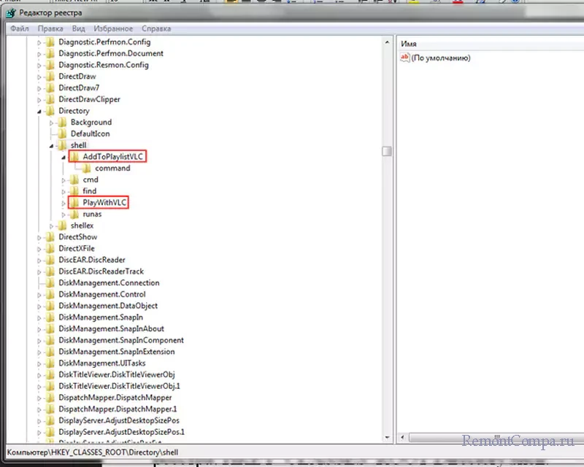Image resolution: width=584 pixels, height=467 pixels.
Task: Expand the PlayWithVLC key arrow
Action: click(x=64, y=203)
